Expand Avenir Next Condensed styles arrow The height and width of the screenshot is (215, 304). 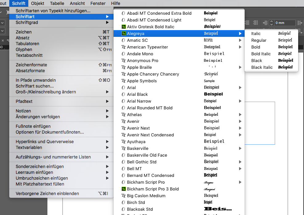pos(240,135)
